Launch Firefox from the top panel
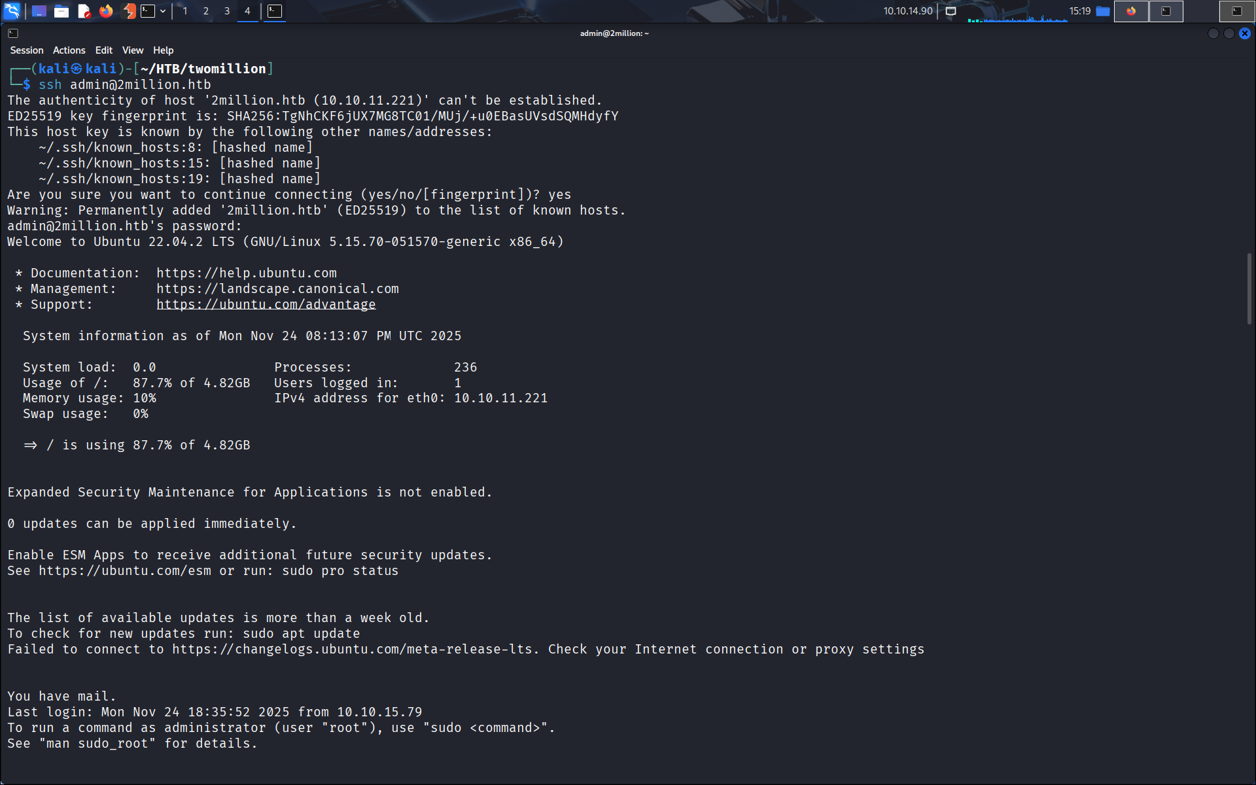Viewport: 1256px width, 785px height. (x=106, y=11)
